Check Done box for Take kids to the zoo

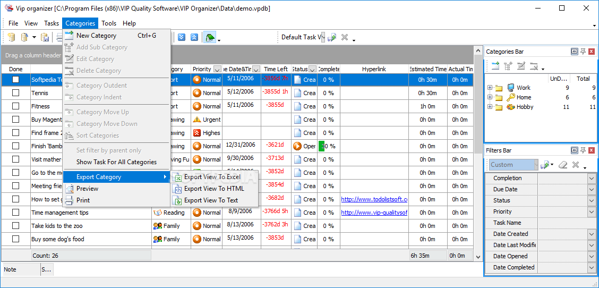click(x=15, y=226)
